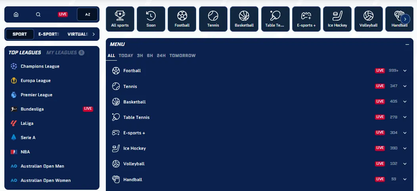Open the E-sports + gamepad tile
The image size is (417, 191).
tap(306, 19)
